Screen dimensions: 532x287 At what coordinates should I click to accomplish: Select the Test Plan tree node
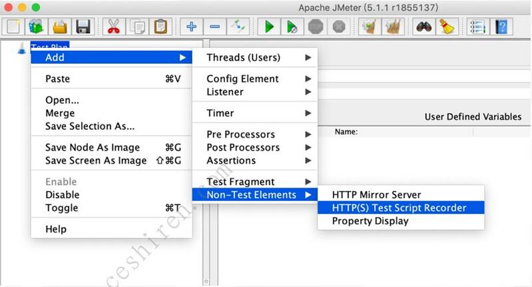point(50,48)
